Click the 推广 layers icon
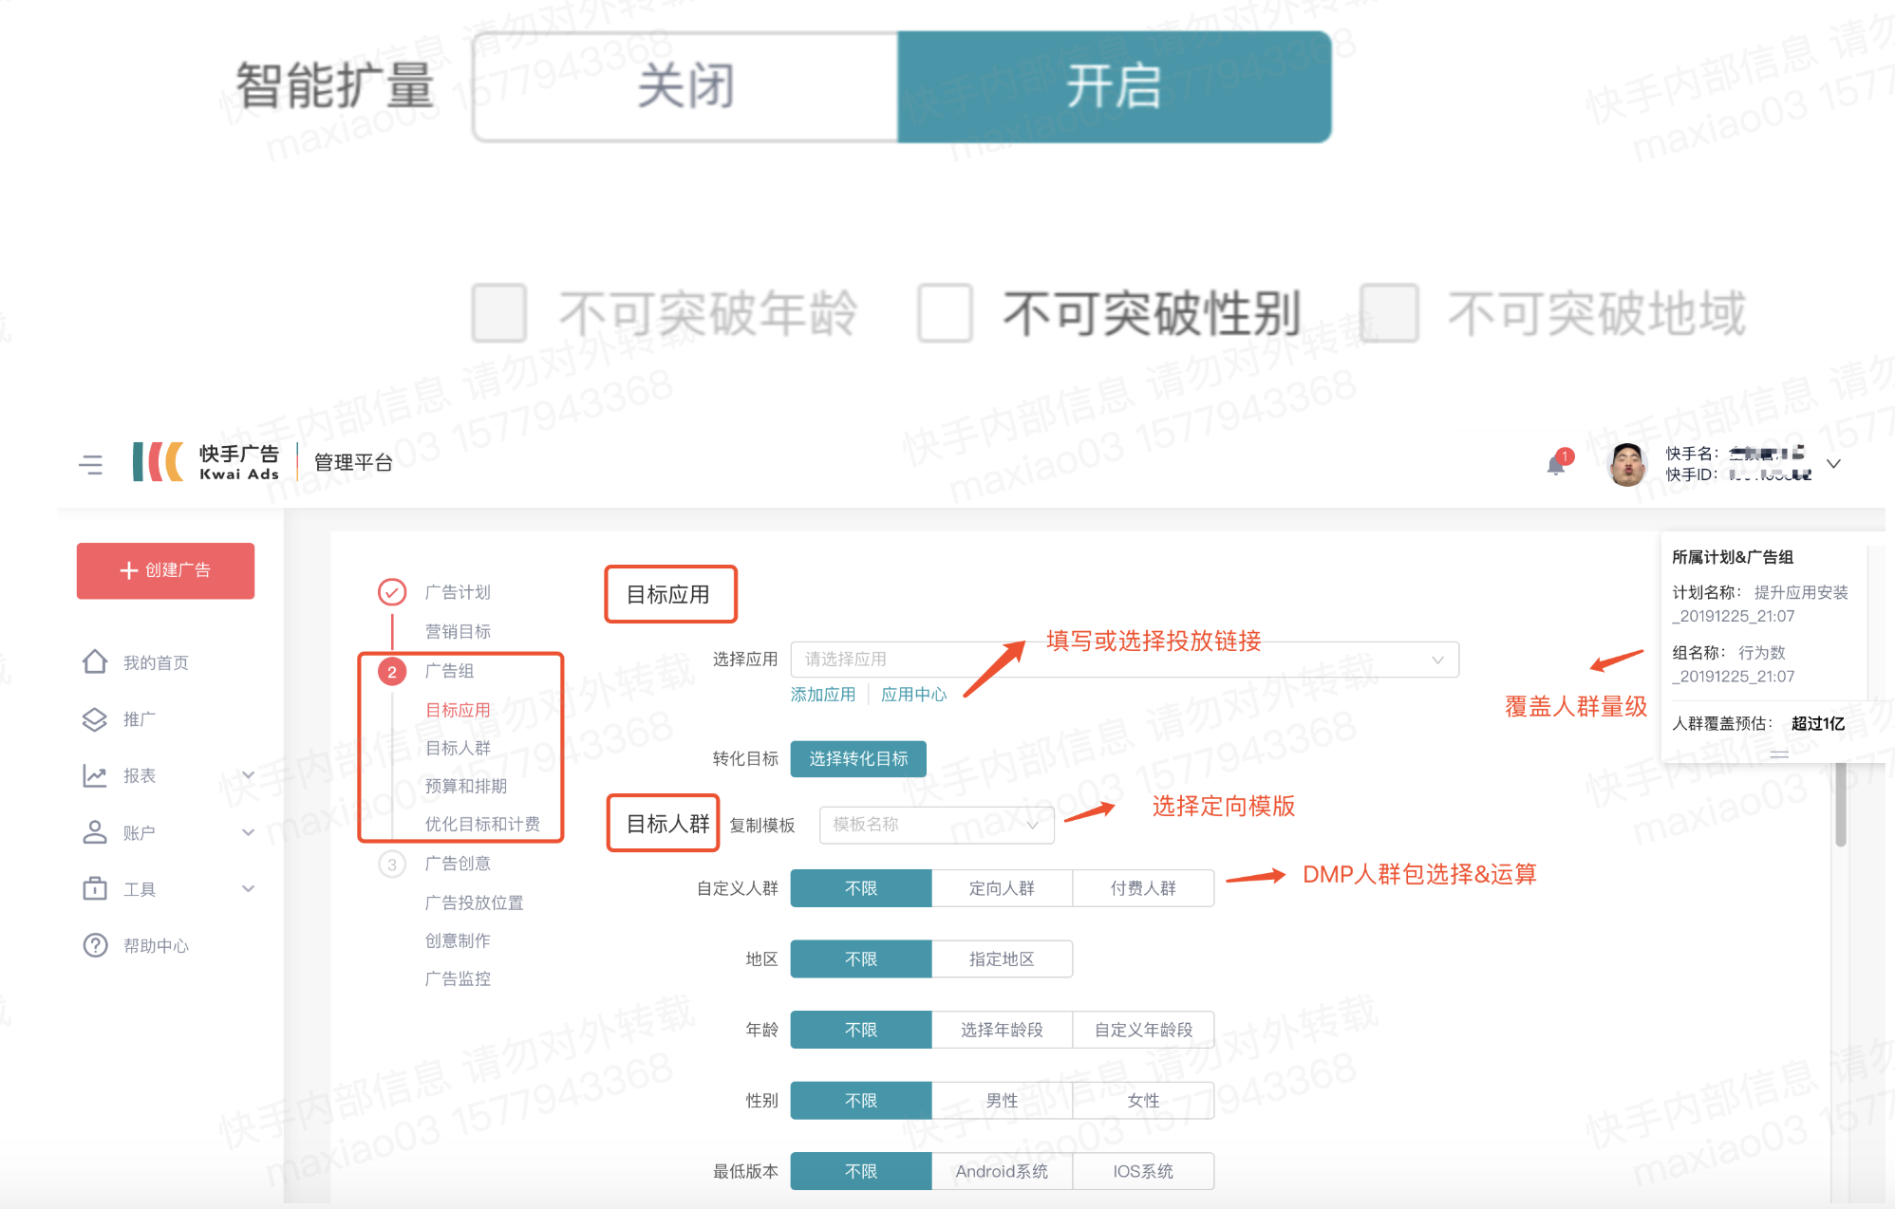The height and width of the screenshot is (1209, 1895). (x=95, y=719)
